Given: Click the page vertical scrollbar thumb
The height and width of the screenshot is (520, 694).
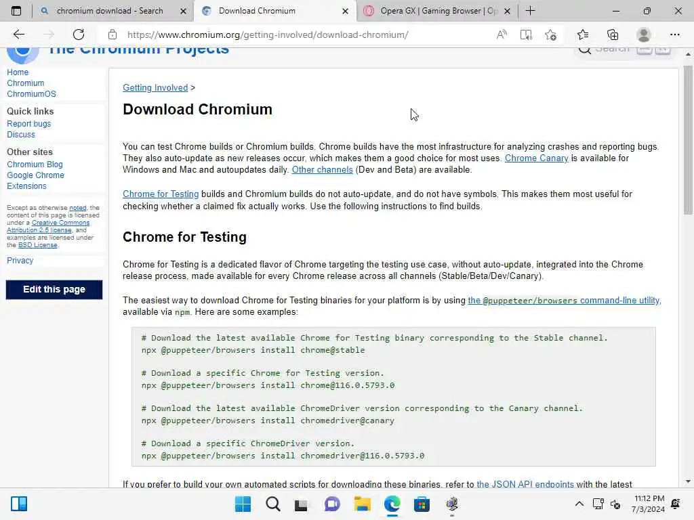Looking at the screenshot, I should [688, 139].
